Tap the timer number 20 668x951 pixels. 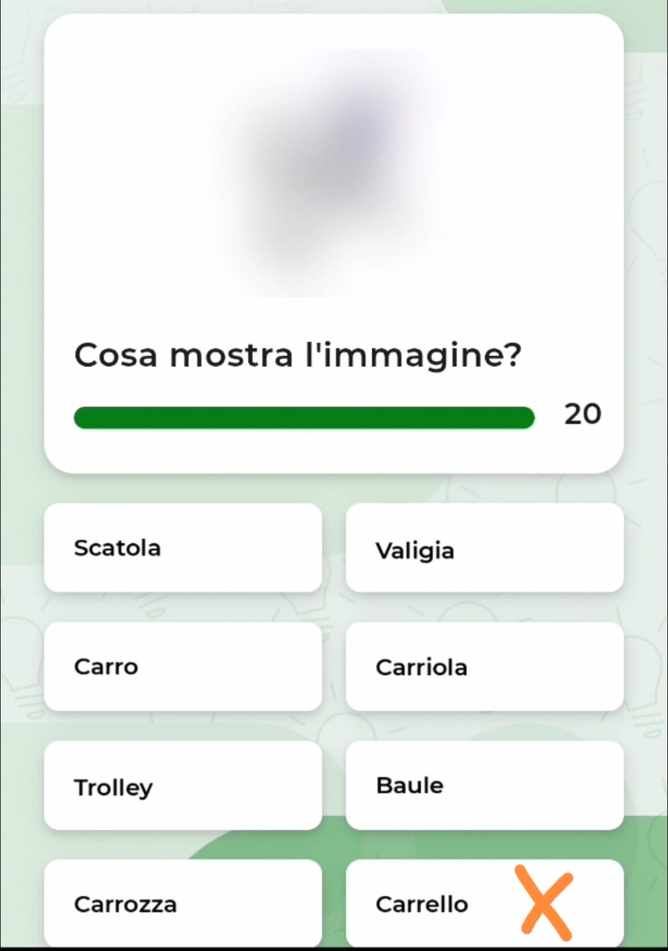(582, 414)
